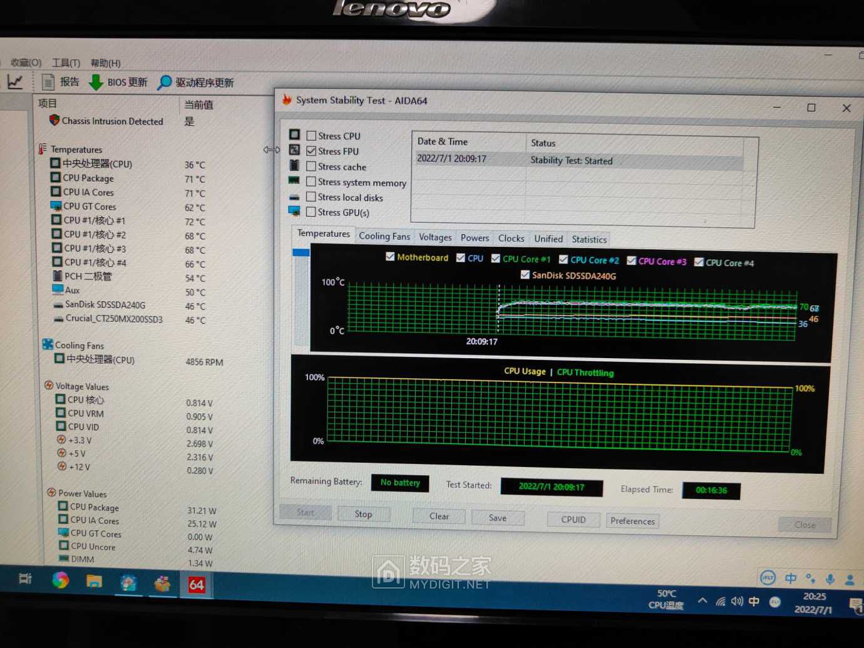Click the volume speaker tray icon

(x=737, y=602)
